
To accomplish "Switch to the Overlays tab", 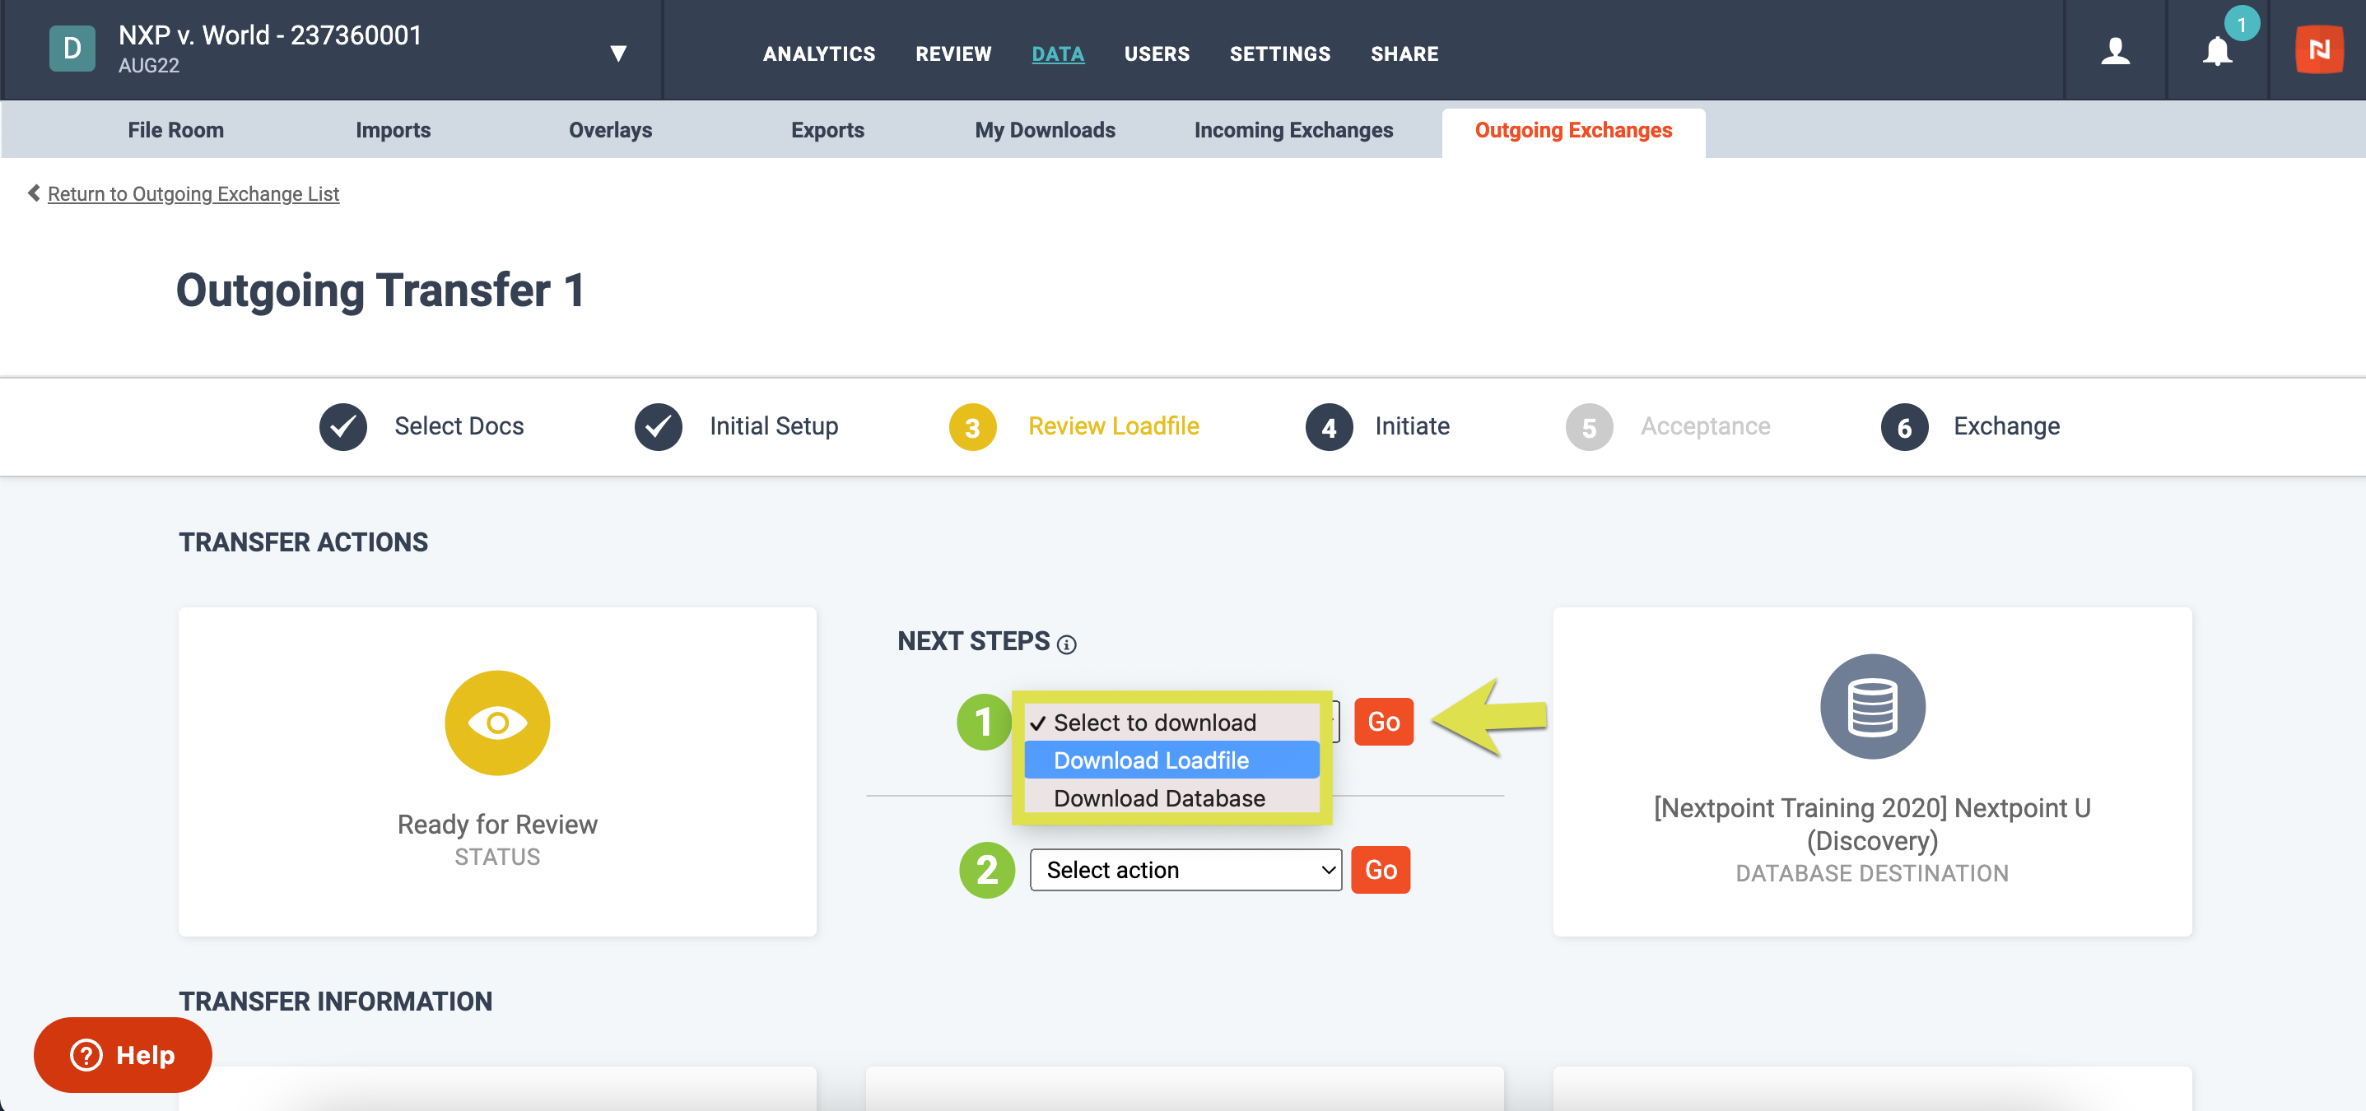I will (x=610, y=129).
